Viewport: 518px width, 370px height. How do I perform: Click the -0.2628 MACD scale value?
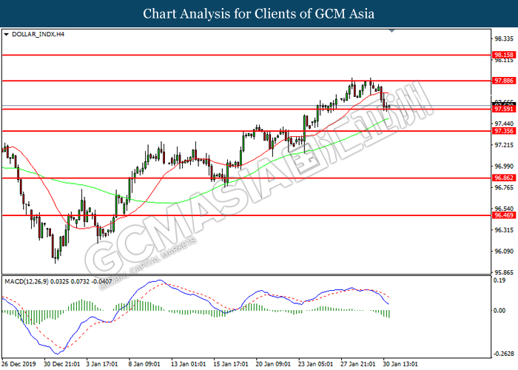503,354
